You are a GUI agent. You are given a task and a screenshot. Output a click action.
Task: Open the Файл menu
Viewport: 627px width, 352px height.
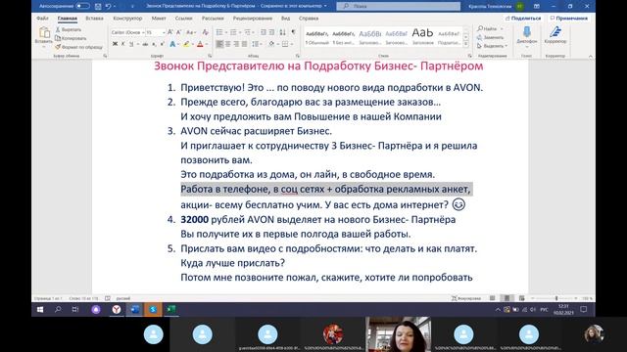tap(42, 19)
